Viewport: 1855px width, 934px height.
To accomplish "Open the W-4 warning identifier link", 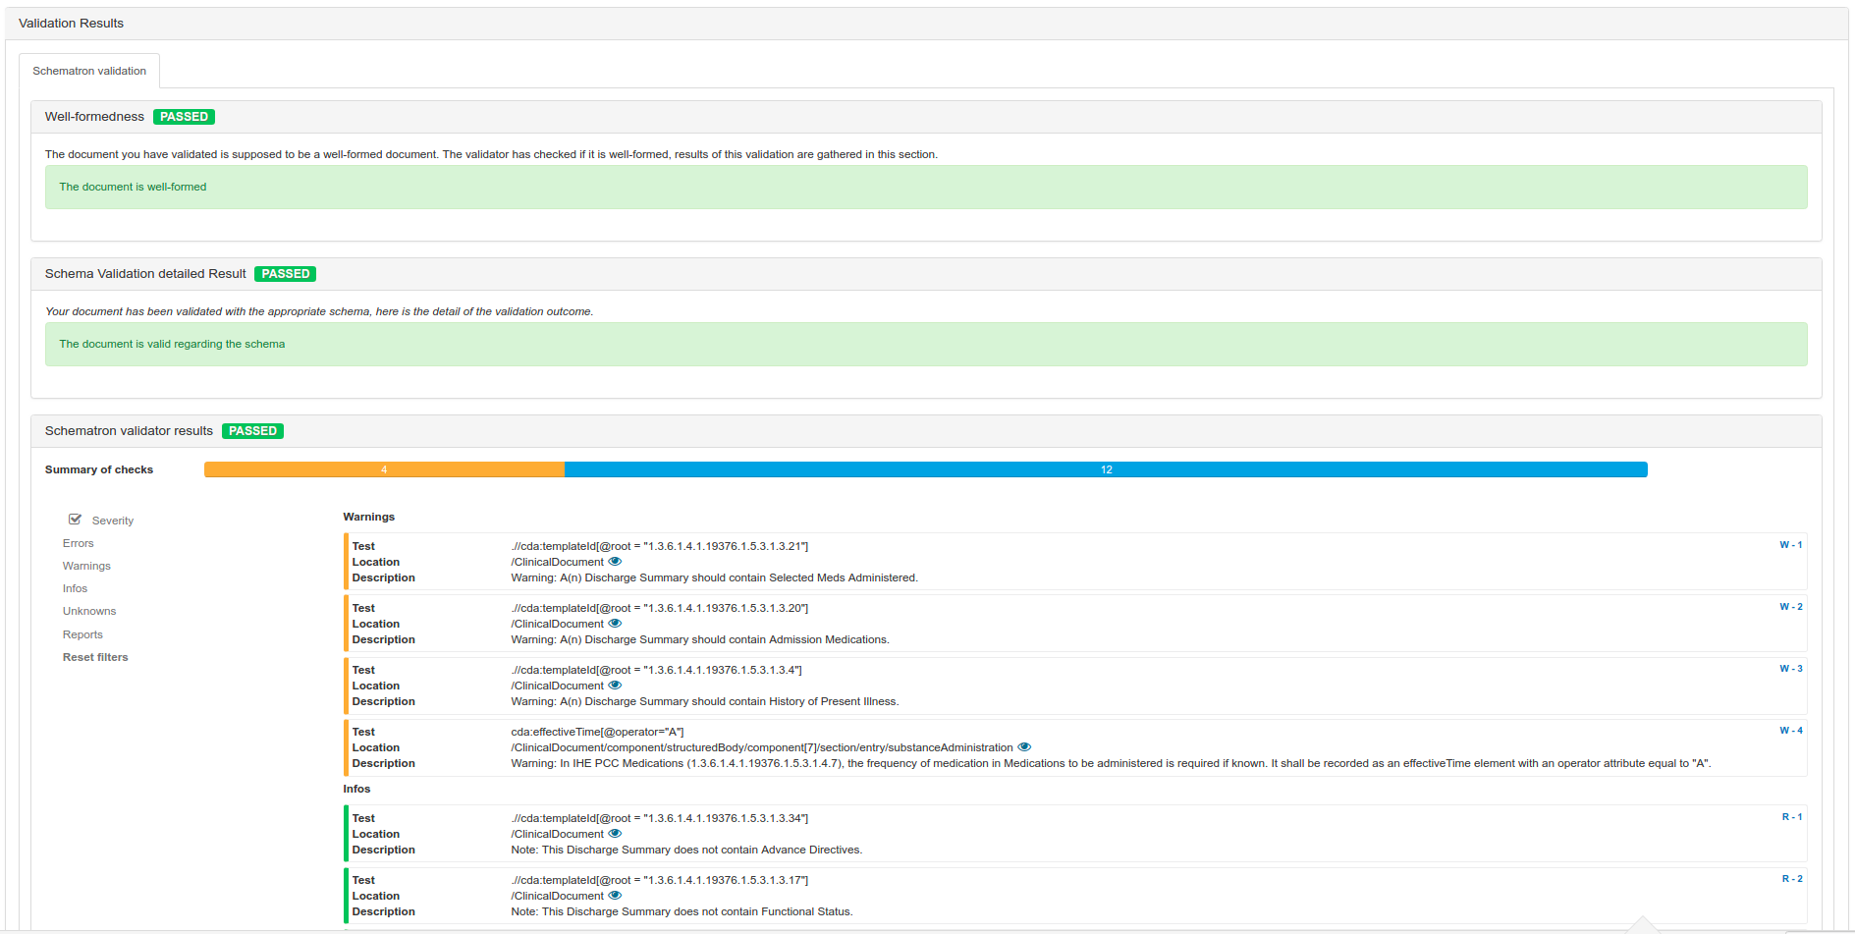I will (x=1790, y=731).
